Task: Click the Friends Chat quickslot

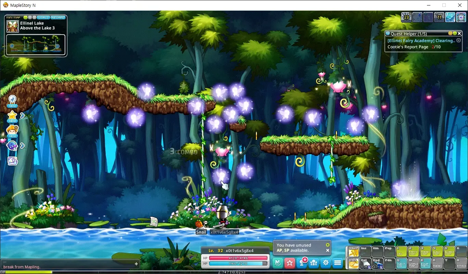Action: (x=426, y=252)
